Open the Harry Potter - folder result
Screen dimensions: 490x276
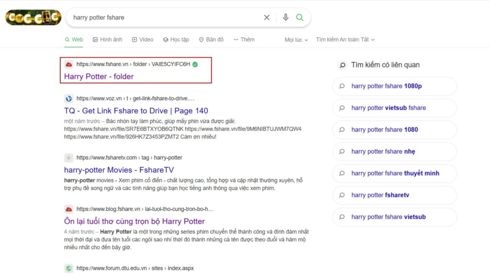point(99,76)
